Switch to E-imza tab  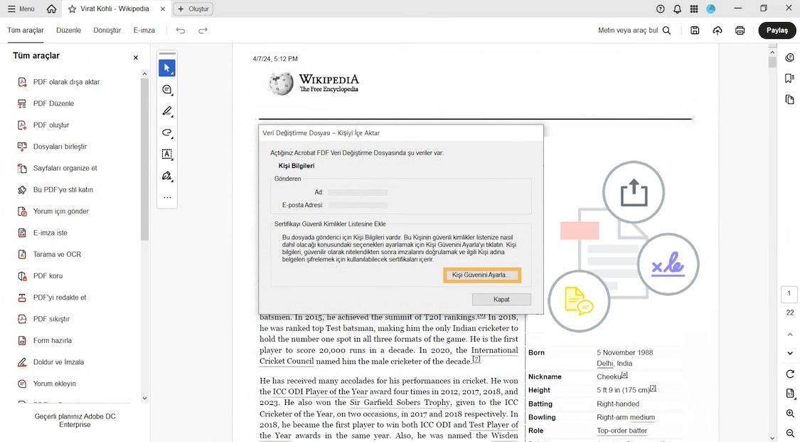(144, 30)
